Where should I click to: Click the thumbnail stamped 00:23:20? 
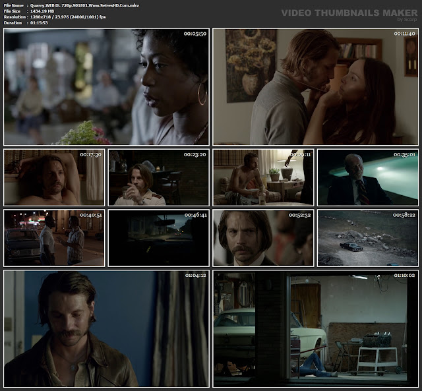click(158, 177)
